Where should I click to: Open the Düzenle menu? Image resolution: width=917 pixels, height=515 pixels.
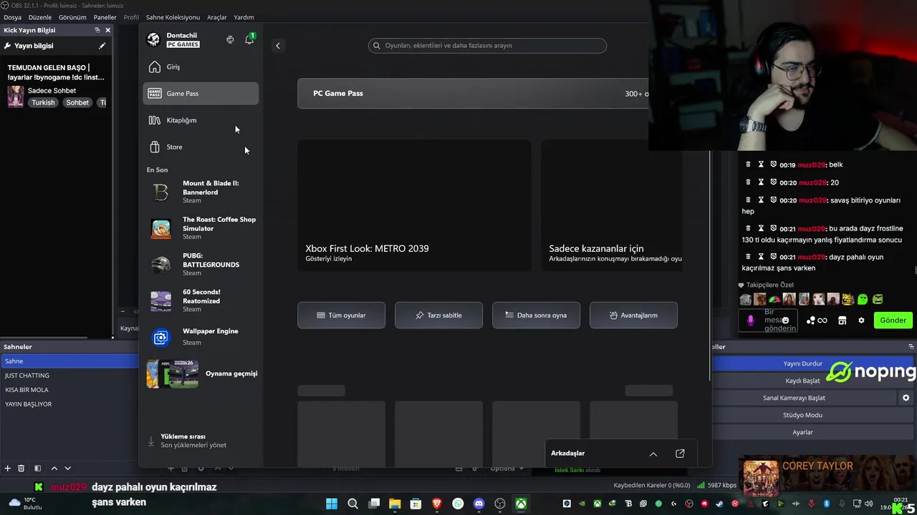pos(40,17)
